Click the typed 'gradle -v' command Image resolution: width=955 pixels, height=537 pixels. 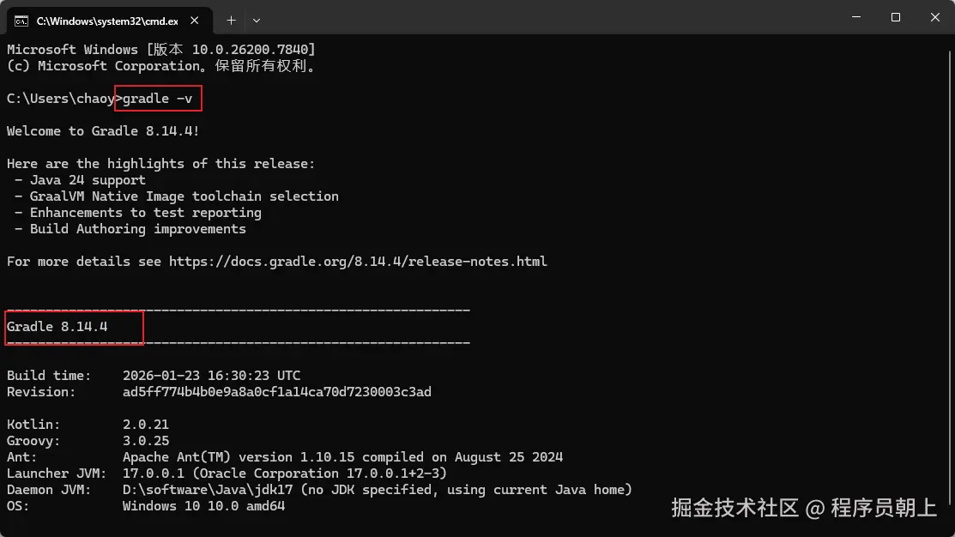coord(157,99)
